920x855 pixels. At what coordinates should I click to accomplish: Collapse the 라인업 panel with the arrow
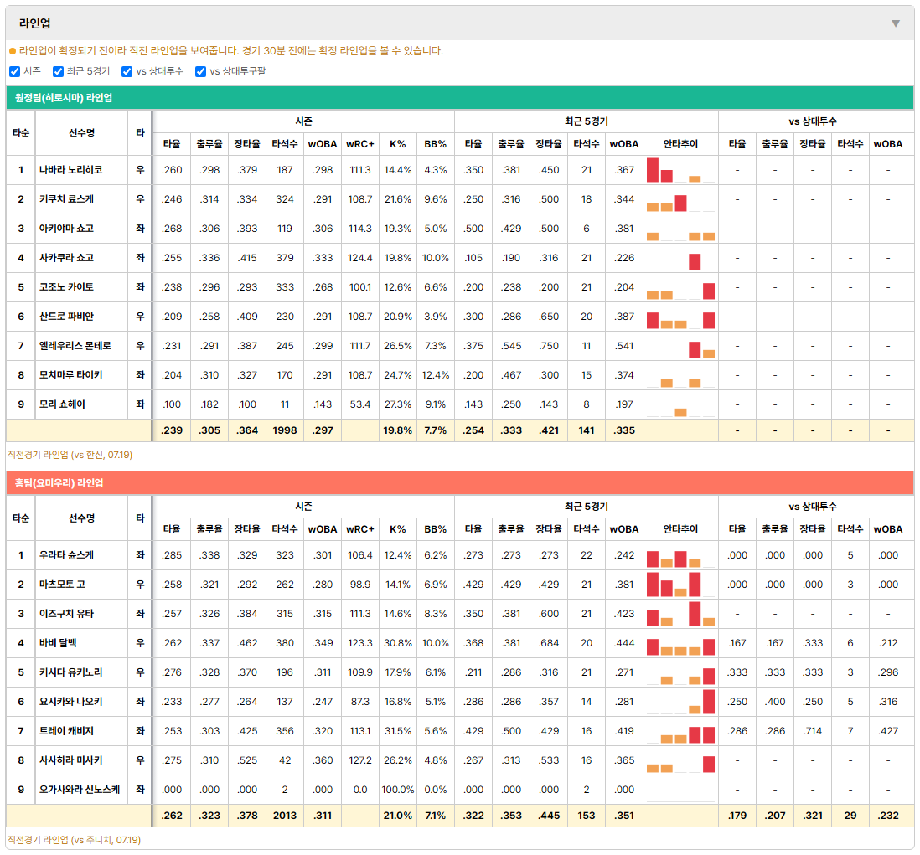(896, 23)
